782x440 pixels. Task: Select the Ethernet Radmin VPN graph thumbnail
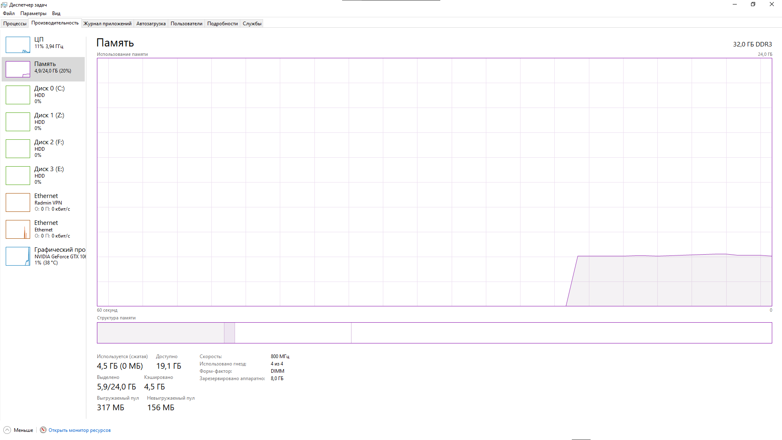coord(18,202)
